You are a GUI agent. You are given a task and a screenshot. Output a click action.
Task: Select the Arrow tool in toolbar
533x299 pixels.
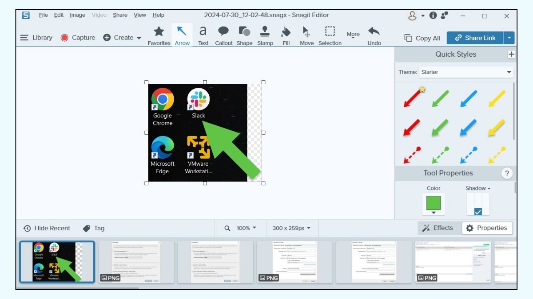point(182,35)
